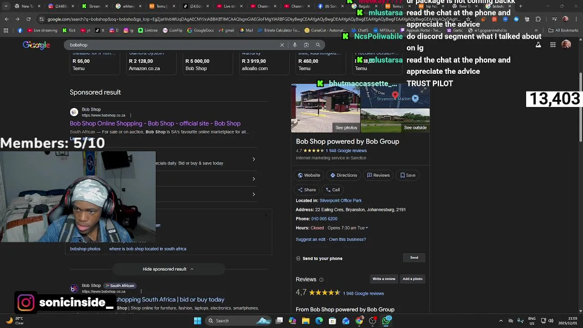Open WhatsApp from the taskbar
This screenshot has height=328, width=583.
[387, 321]
